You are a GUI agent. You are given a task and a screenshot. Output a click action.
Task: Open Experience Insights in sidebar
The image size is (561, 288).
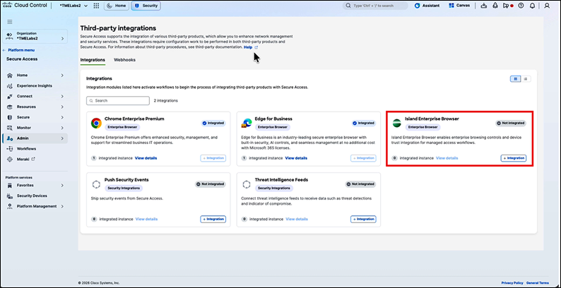[35, 85]
